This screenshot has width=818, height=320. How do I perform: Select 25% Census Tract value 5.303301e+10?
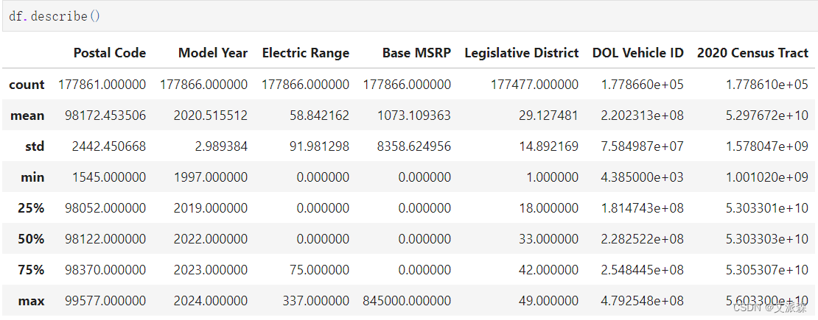[x=767, y=208]
